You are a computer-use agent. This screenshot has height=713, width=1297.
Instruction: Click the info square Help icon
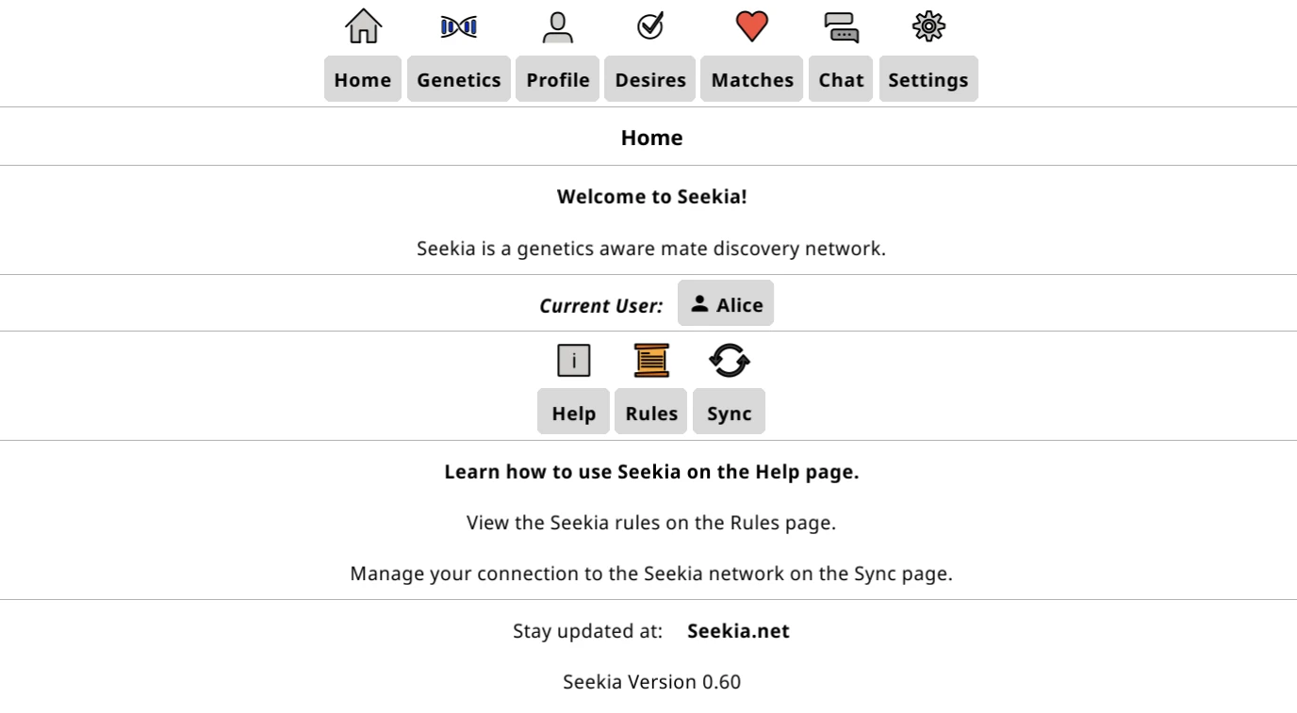(x=573, y=360)
